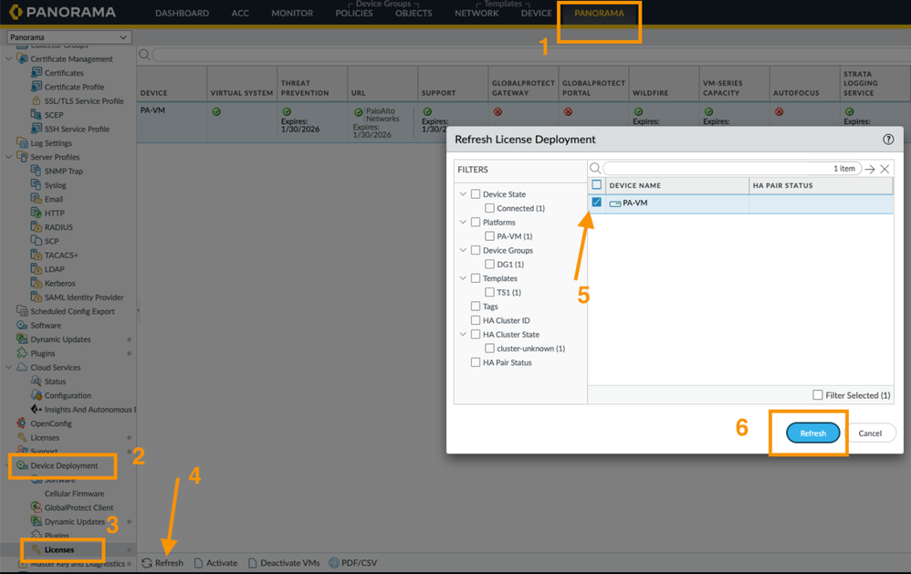Collapse the Certificate Management tree node
The width and height of the screenshot is (911, 574).
[9, 59]
